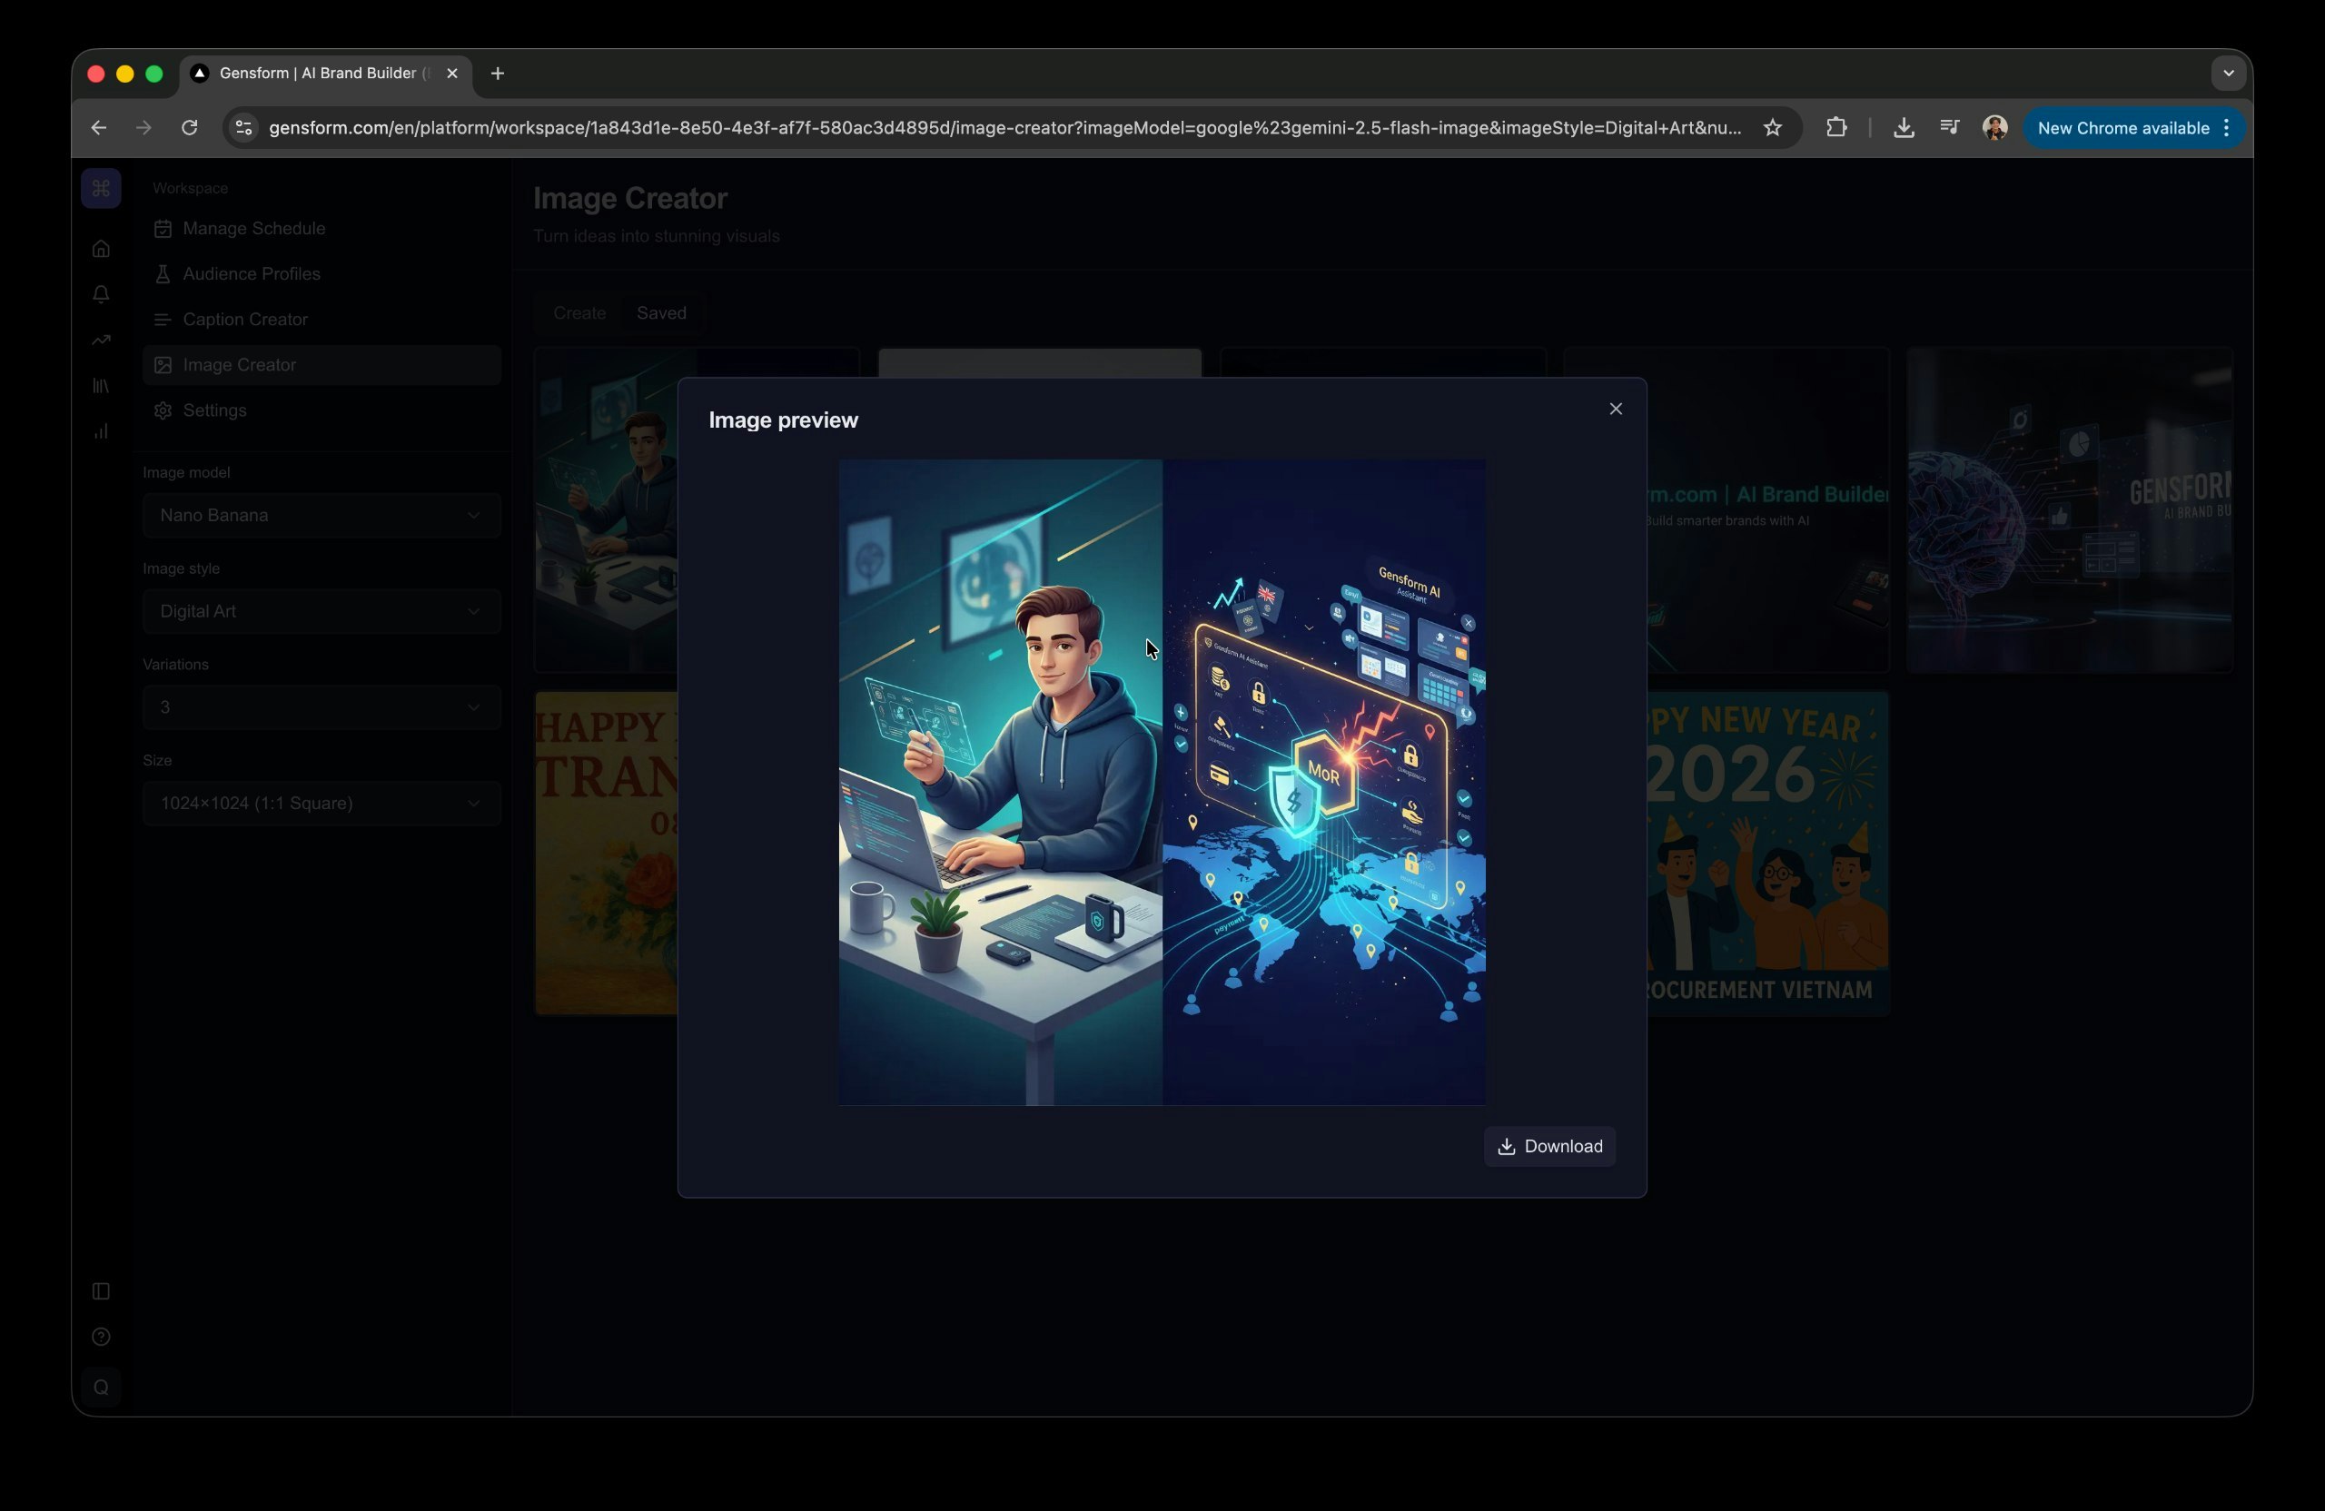The width and height of the screenshot is (2325, 1511).
Task: Switch to the Saved tab
Action: [660, 312]
